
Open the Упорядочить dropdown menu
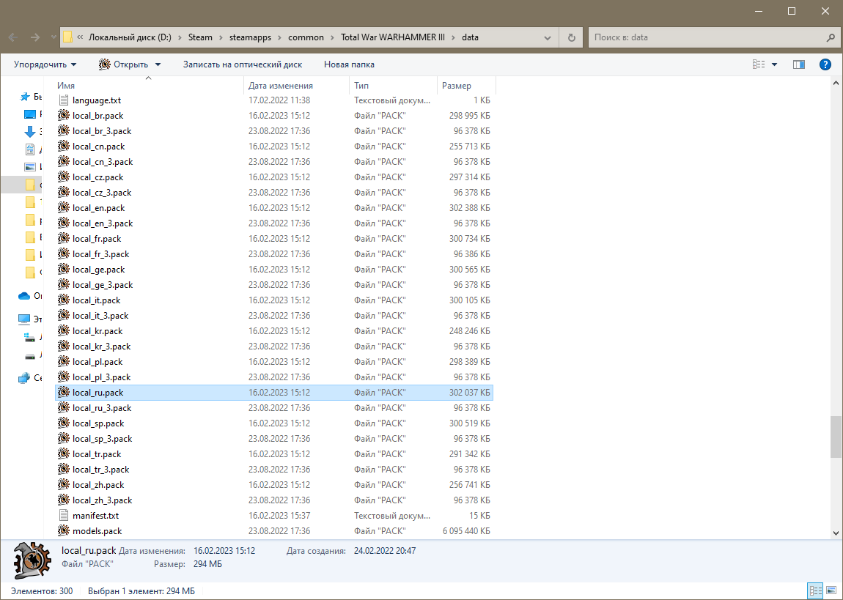pyautogui.click(x=45, y=64)
